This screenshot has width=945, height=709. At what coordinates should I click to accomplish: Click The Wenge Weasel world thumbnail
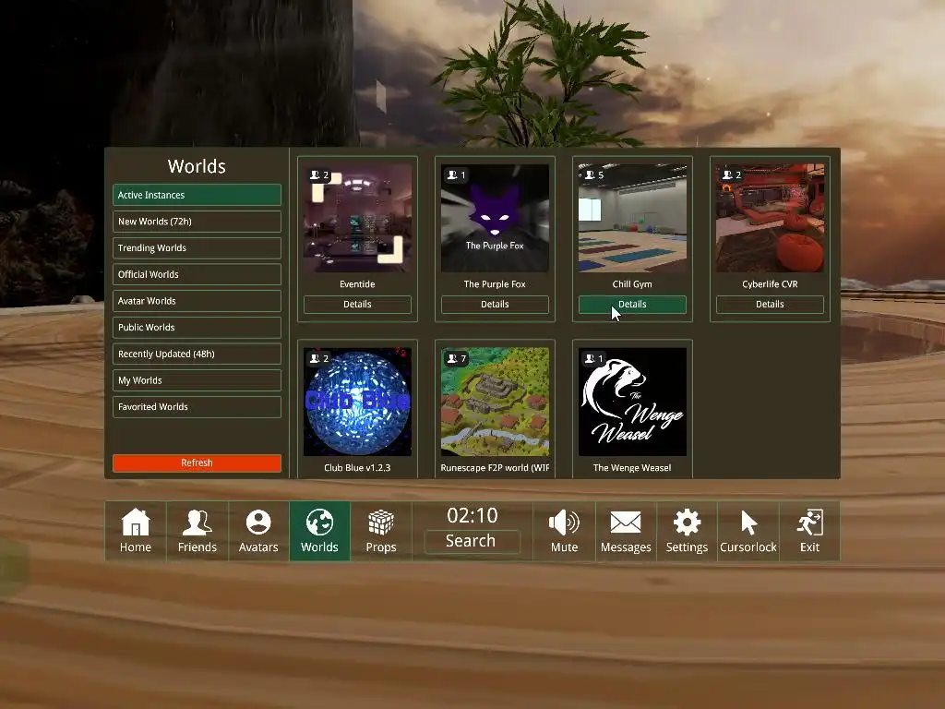[x=632, y=403]
